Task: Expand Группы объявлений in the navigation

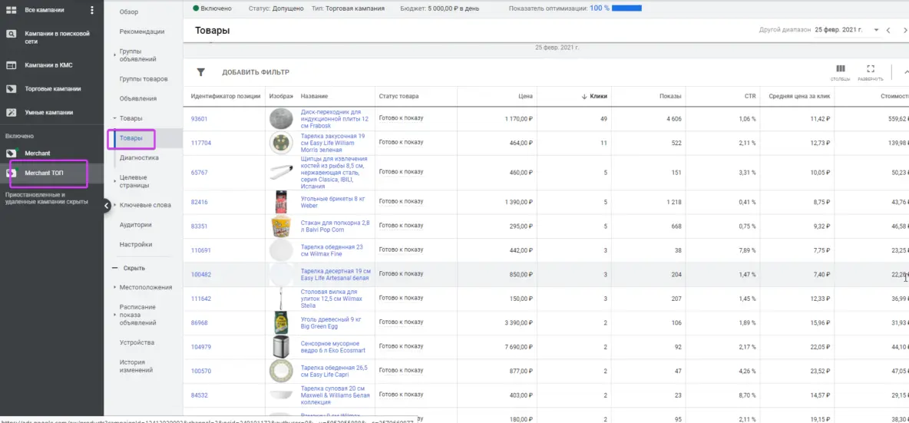Action: click(114, 55)
